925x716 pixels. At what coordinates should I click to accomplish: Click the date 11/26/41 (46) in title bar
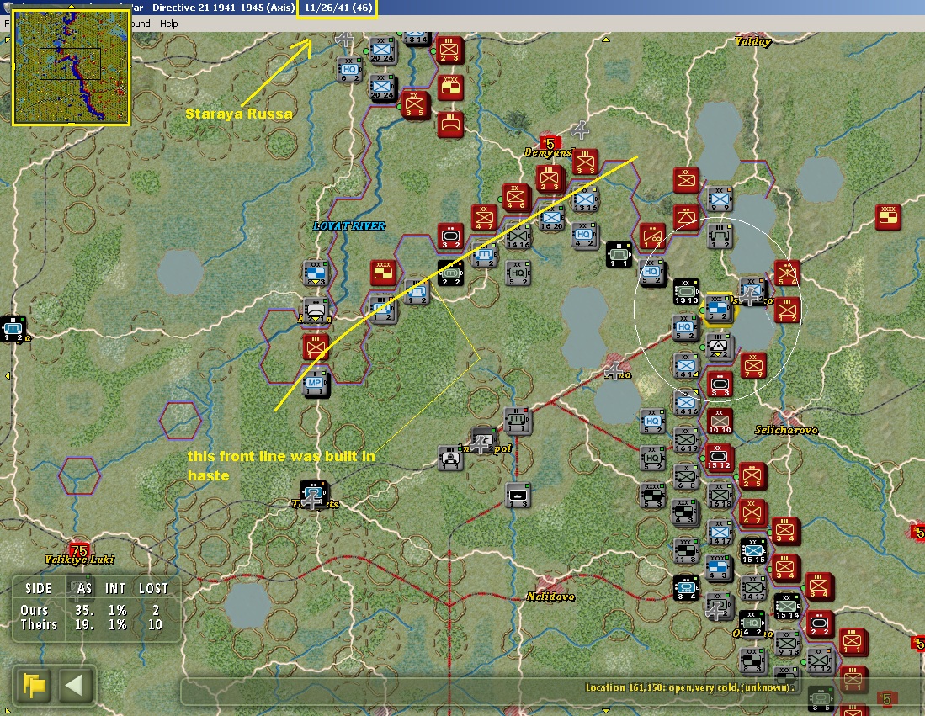(x=338, y=8)
